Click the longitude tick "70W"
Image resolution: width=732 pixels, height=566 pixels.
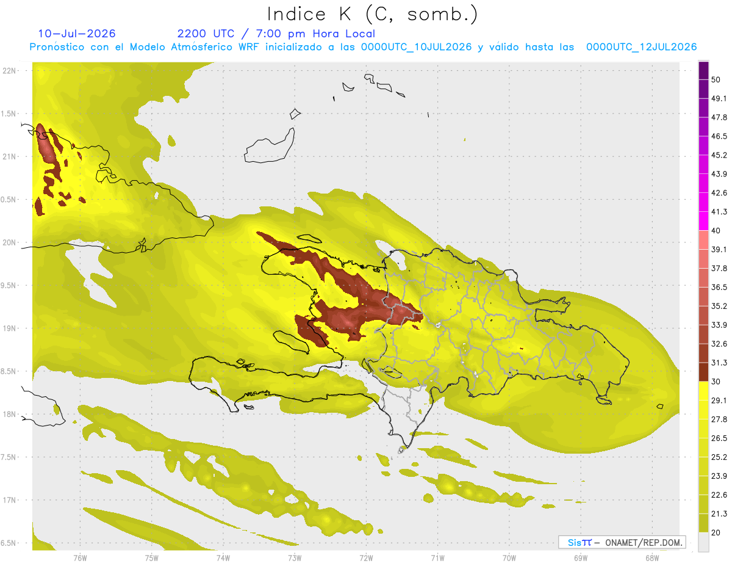(509, 558)
